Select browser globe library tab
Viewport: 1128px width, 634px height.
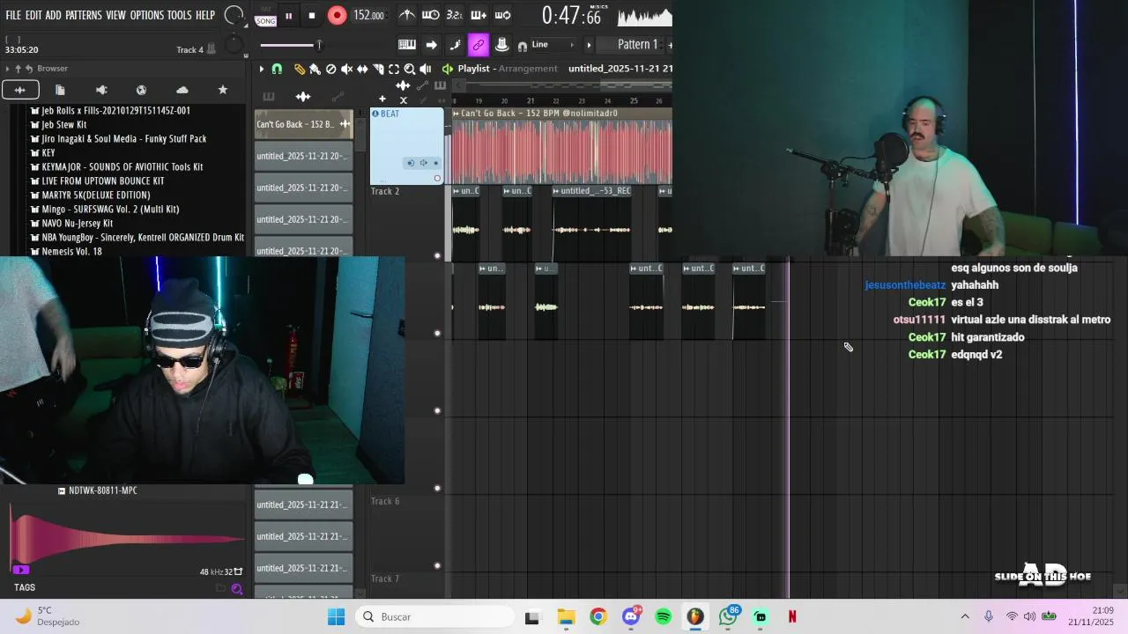tap(141, 90)
